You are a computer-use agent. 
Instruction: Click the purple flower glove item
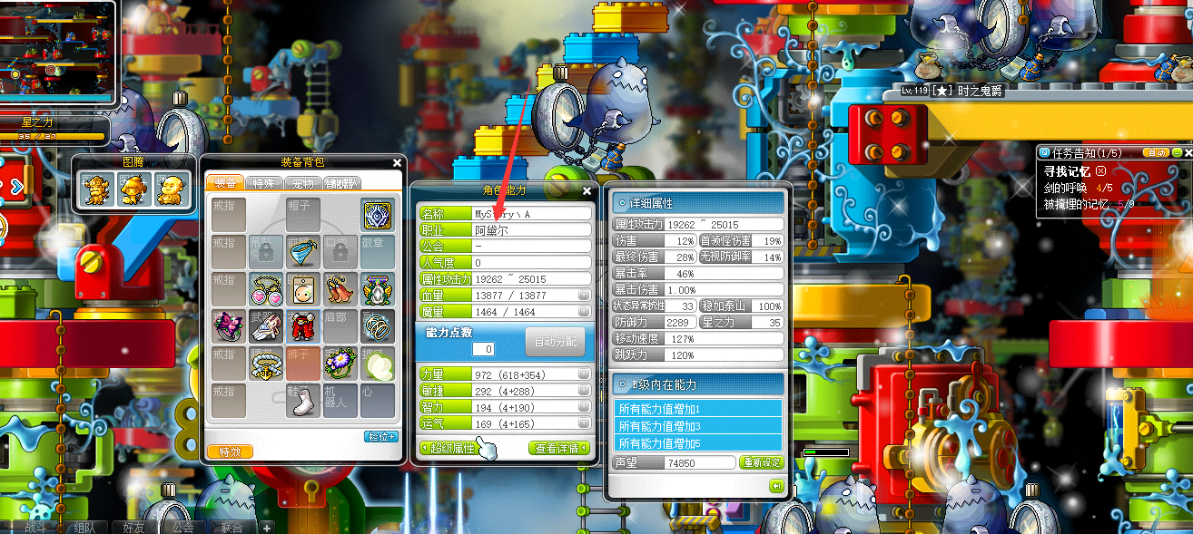340,364
